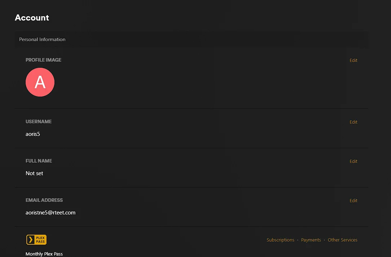The height and width of the screenshot is (257, 391).
Task: Click the Plex Pass badge icon
Action: pyautogui.click(x=36, y=240)
